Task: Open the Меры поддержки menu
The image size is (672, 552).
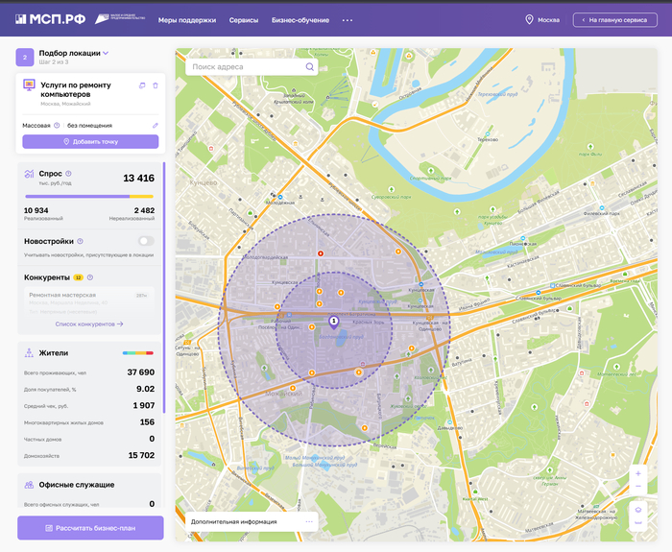Action: tap(186, 20)
